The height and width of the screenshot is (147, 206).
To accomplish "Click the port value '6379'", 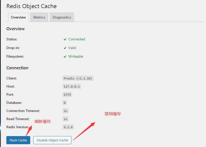I will point(67,95).
